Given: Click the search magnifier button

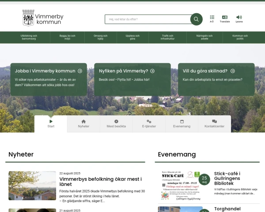Looking at the screenshot, I should pos(196,19).
